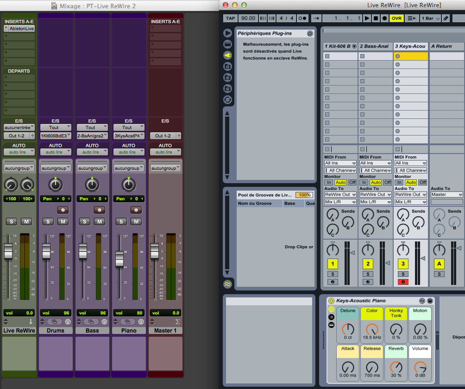Screen dimensions: 465x389
Task: Toggle the OVR overdub switch in Live
Action: point(396,19)
